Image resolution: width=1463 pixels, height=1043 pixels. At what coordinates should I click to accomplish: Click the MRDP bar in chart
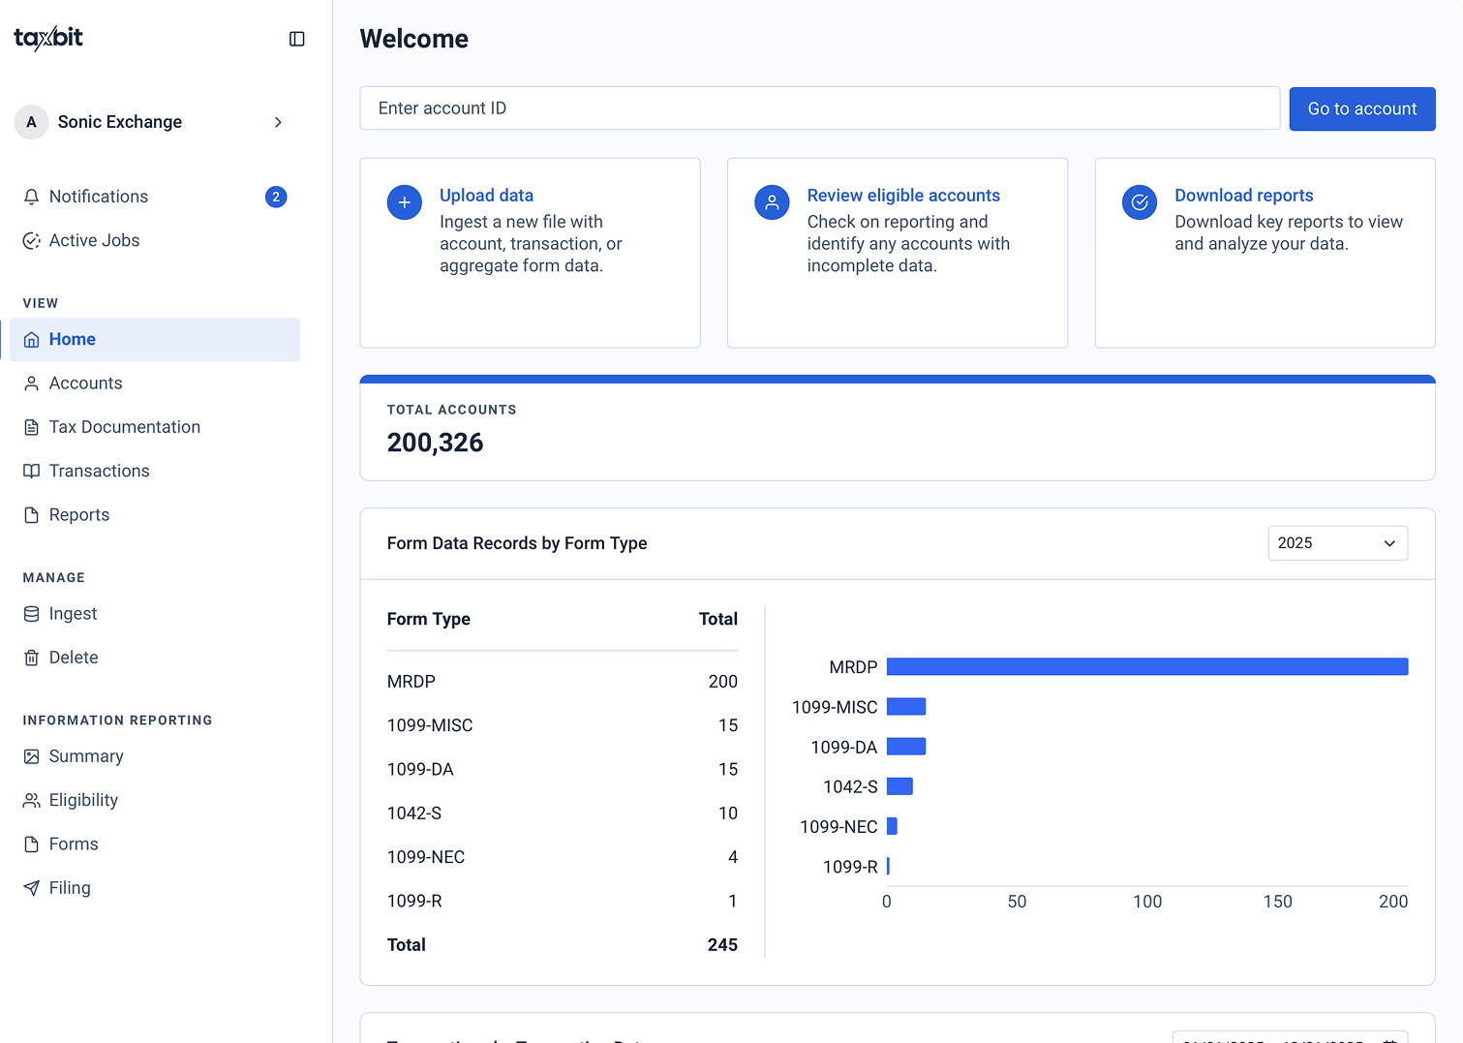[x=1147, y=666]
